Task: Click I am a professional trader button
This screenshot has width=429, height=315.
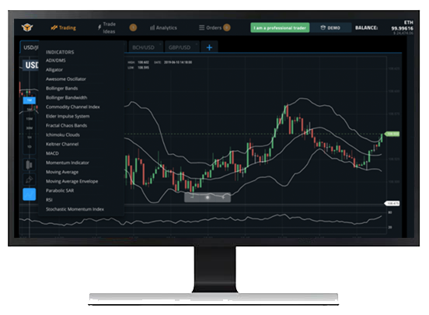Action: (x=280, y=28)
